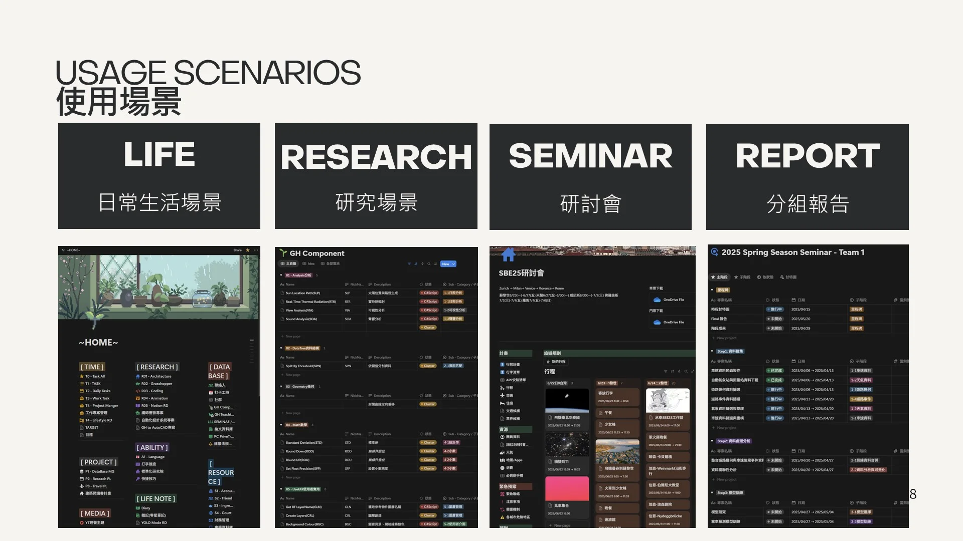
Task: Open T2 - Daily Tasks page link
Action: coord(97,391)
